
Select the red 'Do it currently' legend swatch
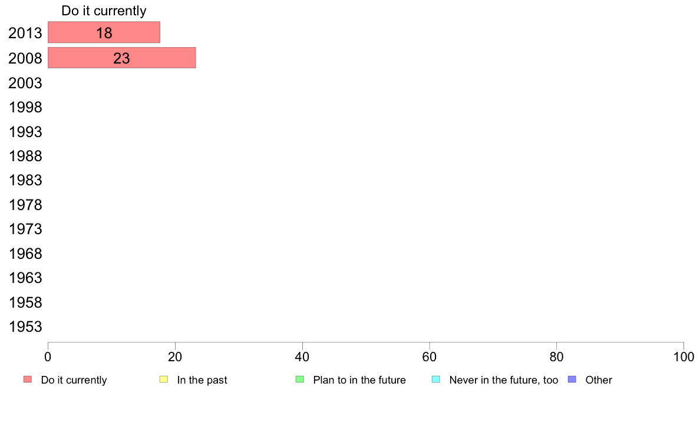28,379
